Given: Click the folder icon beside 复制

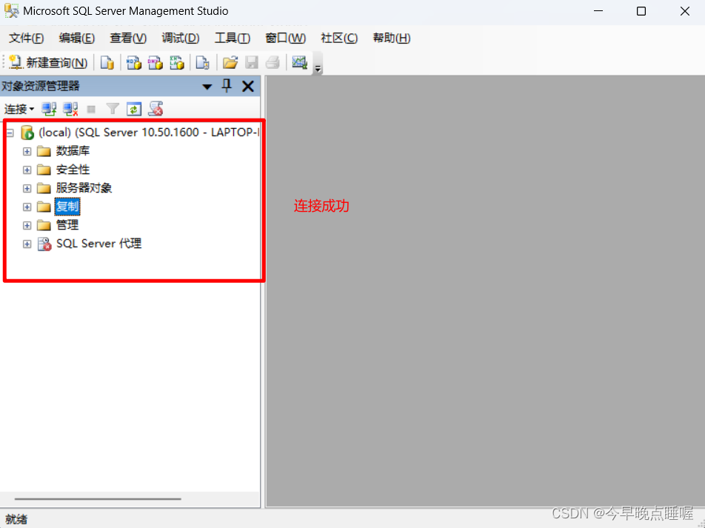Looking at the screenshot, I should coord(44,207).
